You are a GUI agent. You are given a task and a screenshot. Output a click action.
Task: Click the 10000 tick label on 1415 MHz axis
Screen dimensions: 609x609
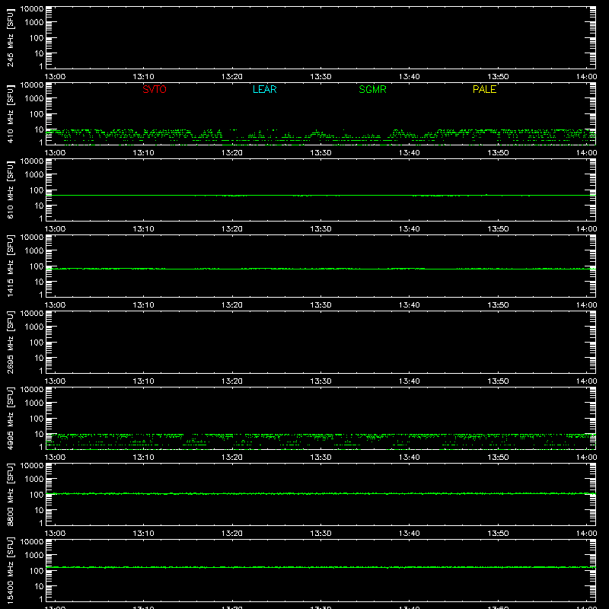tap(32, 238)
